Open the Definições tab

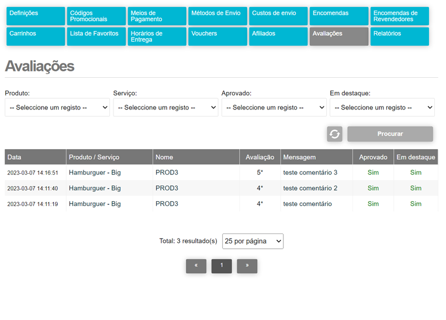(x=36, y=16)
